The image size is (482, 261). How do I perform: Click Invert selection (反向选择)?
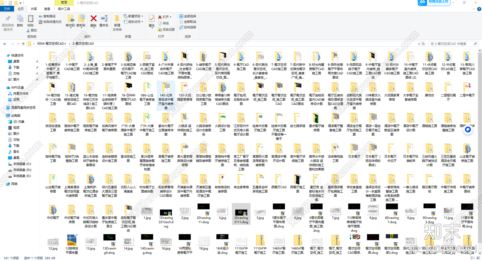(x=188, y=27)
